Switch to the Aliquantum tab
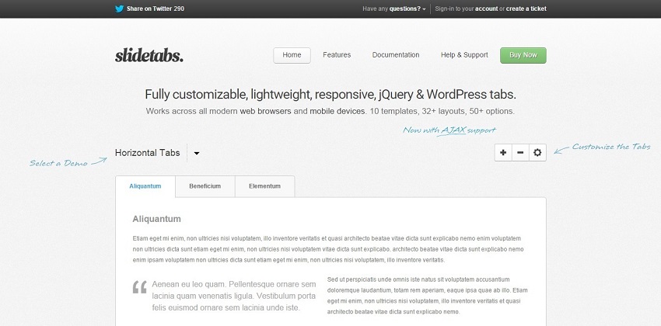This screenshot has width=661, height=326. coord(145,186)
